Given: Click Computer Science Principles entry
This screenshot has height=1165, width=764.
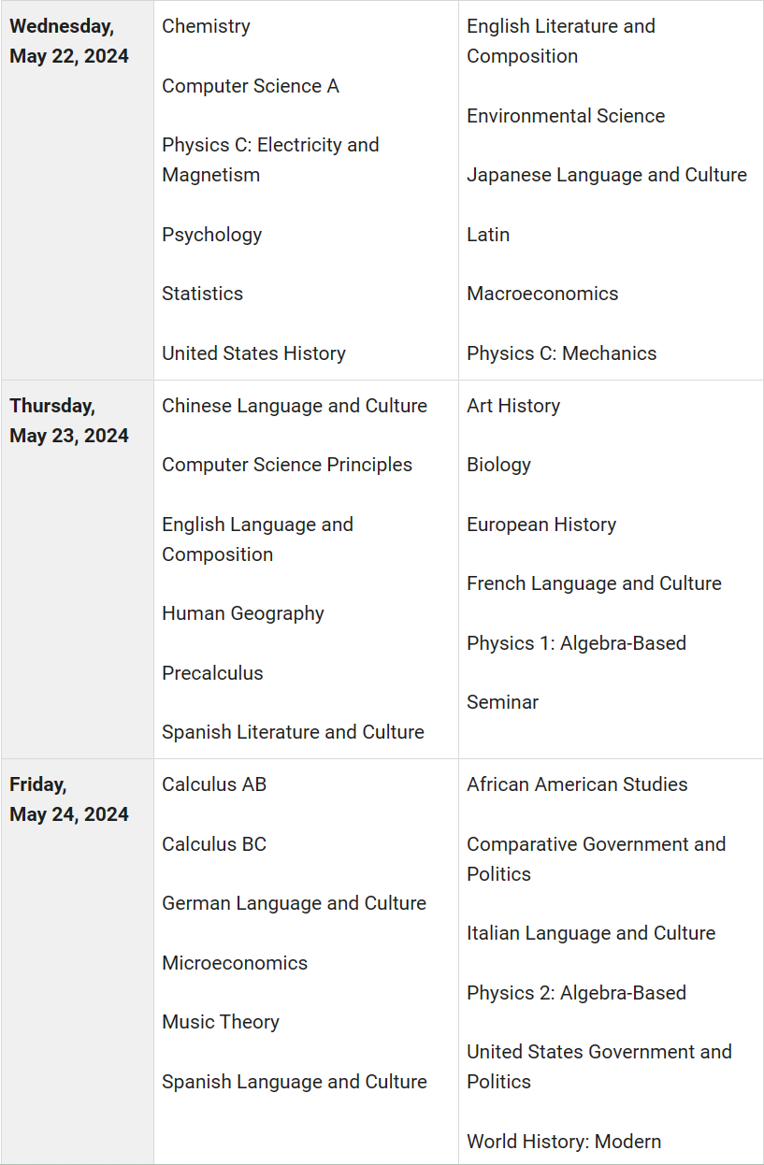Looking at the screenshot, I should click(287, 465).
